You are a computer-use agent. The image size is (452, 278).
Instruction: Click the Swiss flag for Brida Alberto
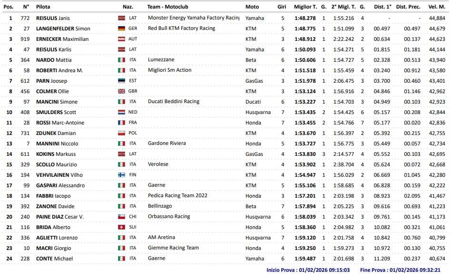pos(121,227)
